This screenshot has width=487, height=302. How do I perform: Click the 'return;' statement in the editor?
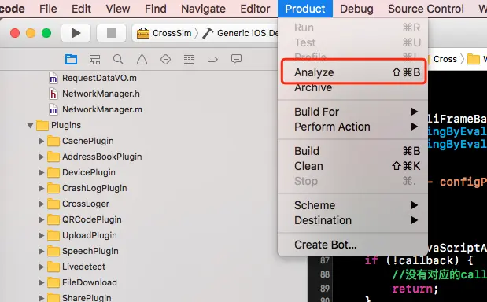coord(415,289)
